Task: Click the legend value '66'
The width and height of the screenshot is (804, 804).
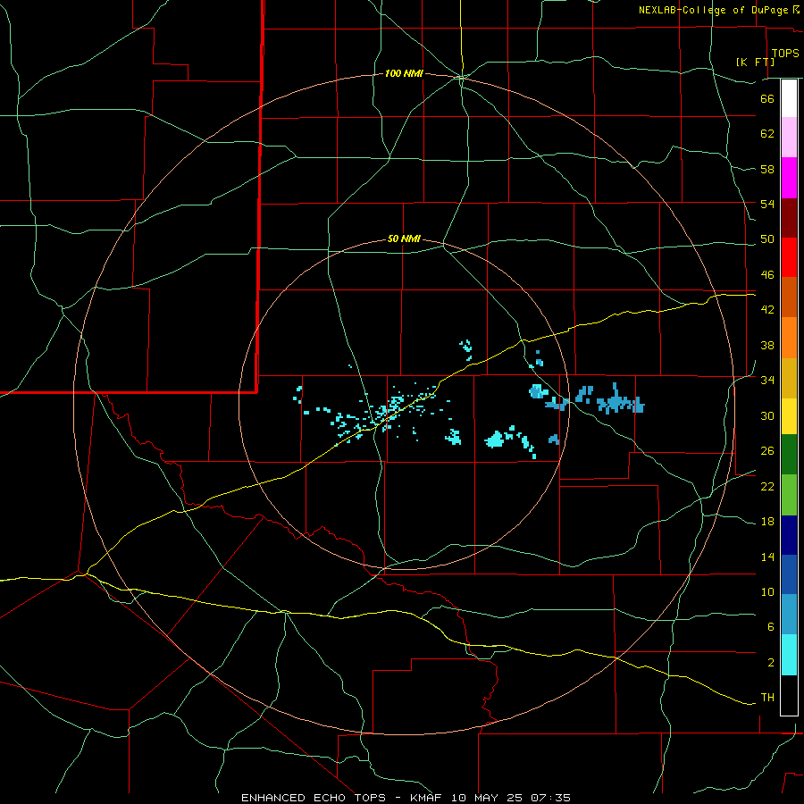Action: (767, 99)
